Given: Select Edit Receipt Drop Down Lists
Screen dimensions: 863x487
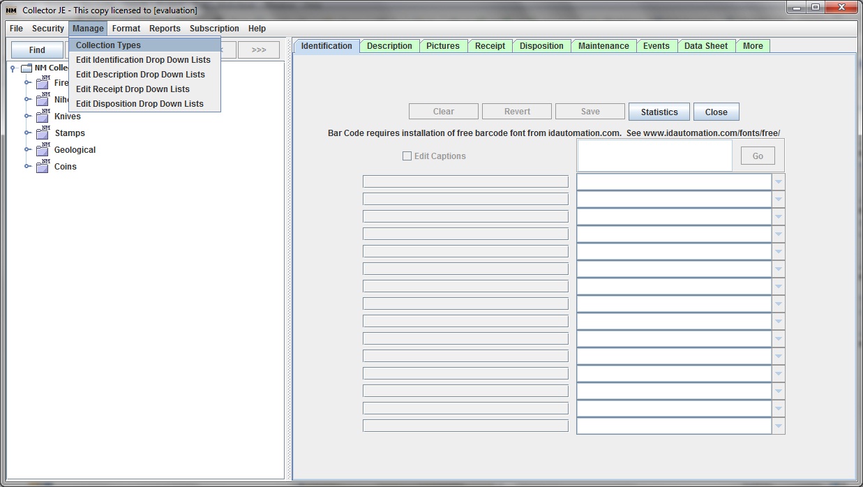Looking at the screenshot, I should (x=133, y=89).
